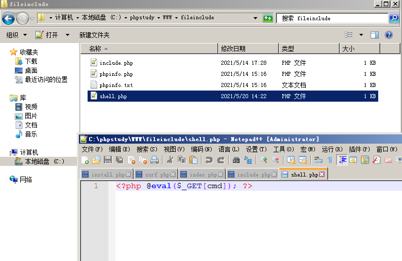Click the Undo arrow in Notepad++
The width and height of the screenshot is (402, 261).
[209, 160]
